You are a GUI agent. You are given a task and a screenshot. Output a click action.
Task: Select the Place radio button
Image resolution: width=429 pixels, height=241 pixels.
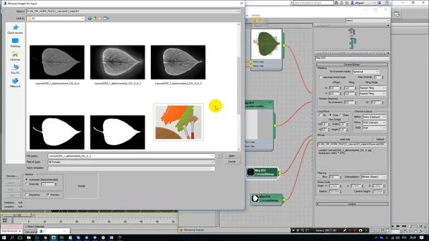coord(341,115)
